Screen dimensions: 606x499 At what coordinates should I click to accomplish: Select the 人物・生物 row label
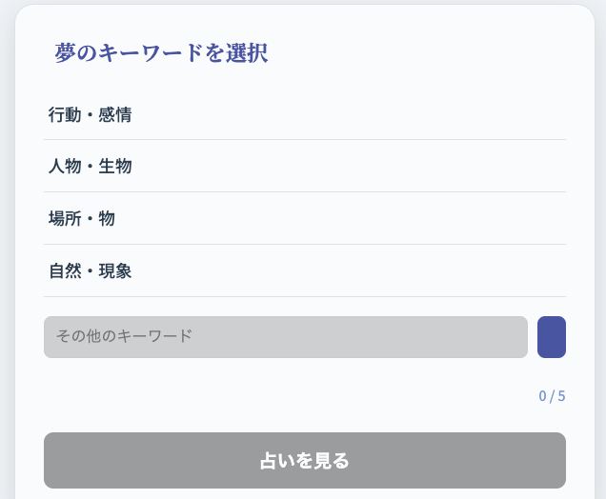[x=91, y=167]
